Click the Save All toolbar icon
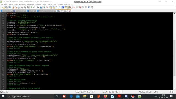Viewport: 176px width, 99px height. (10, 7)
